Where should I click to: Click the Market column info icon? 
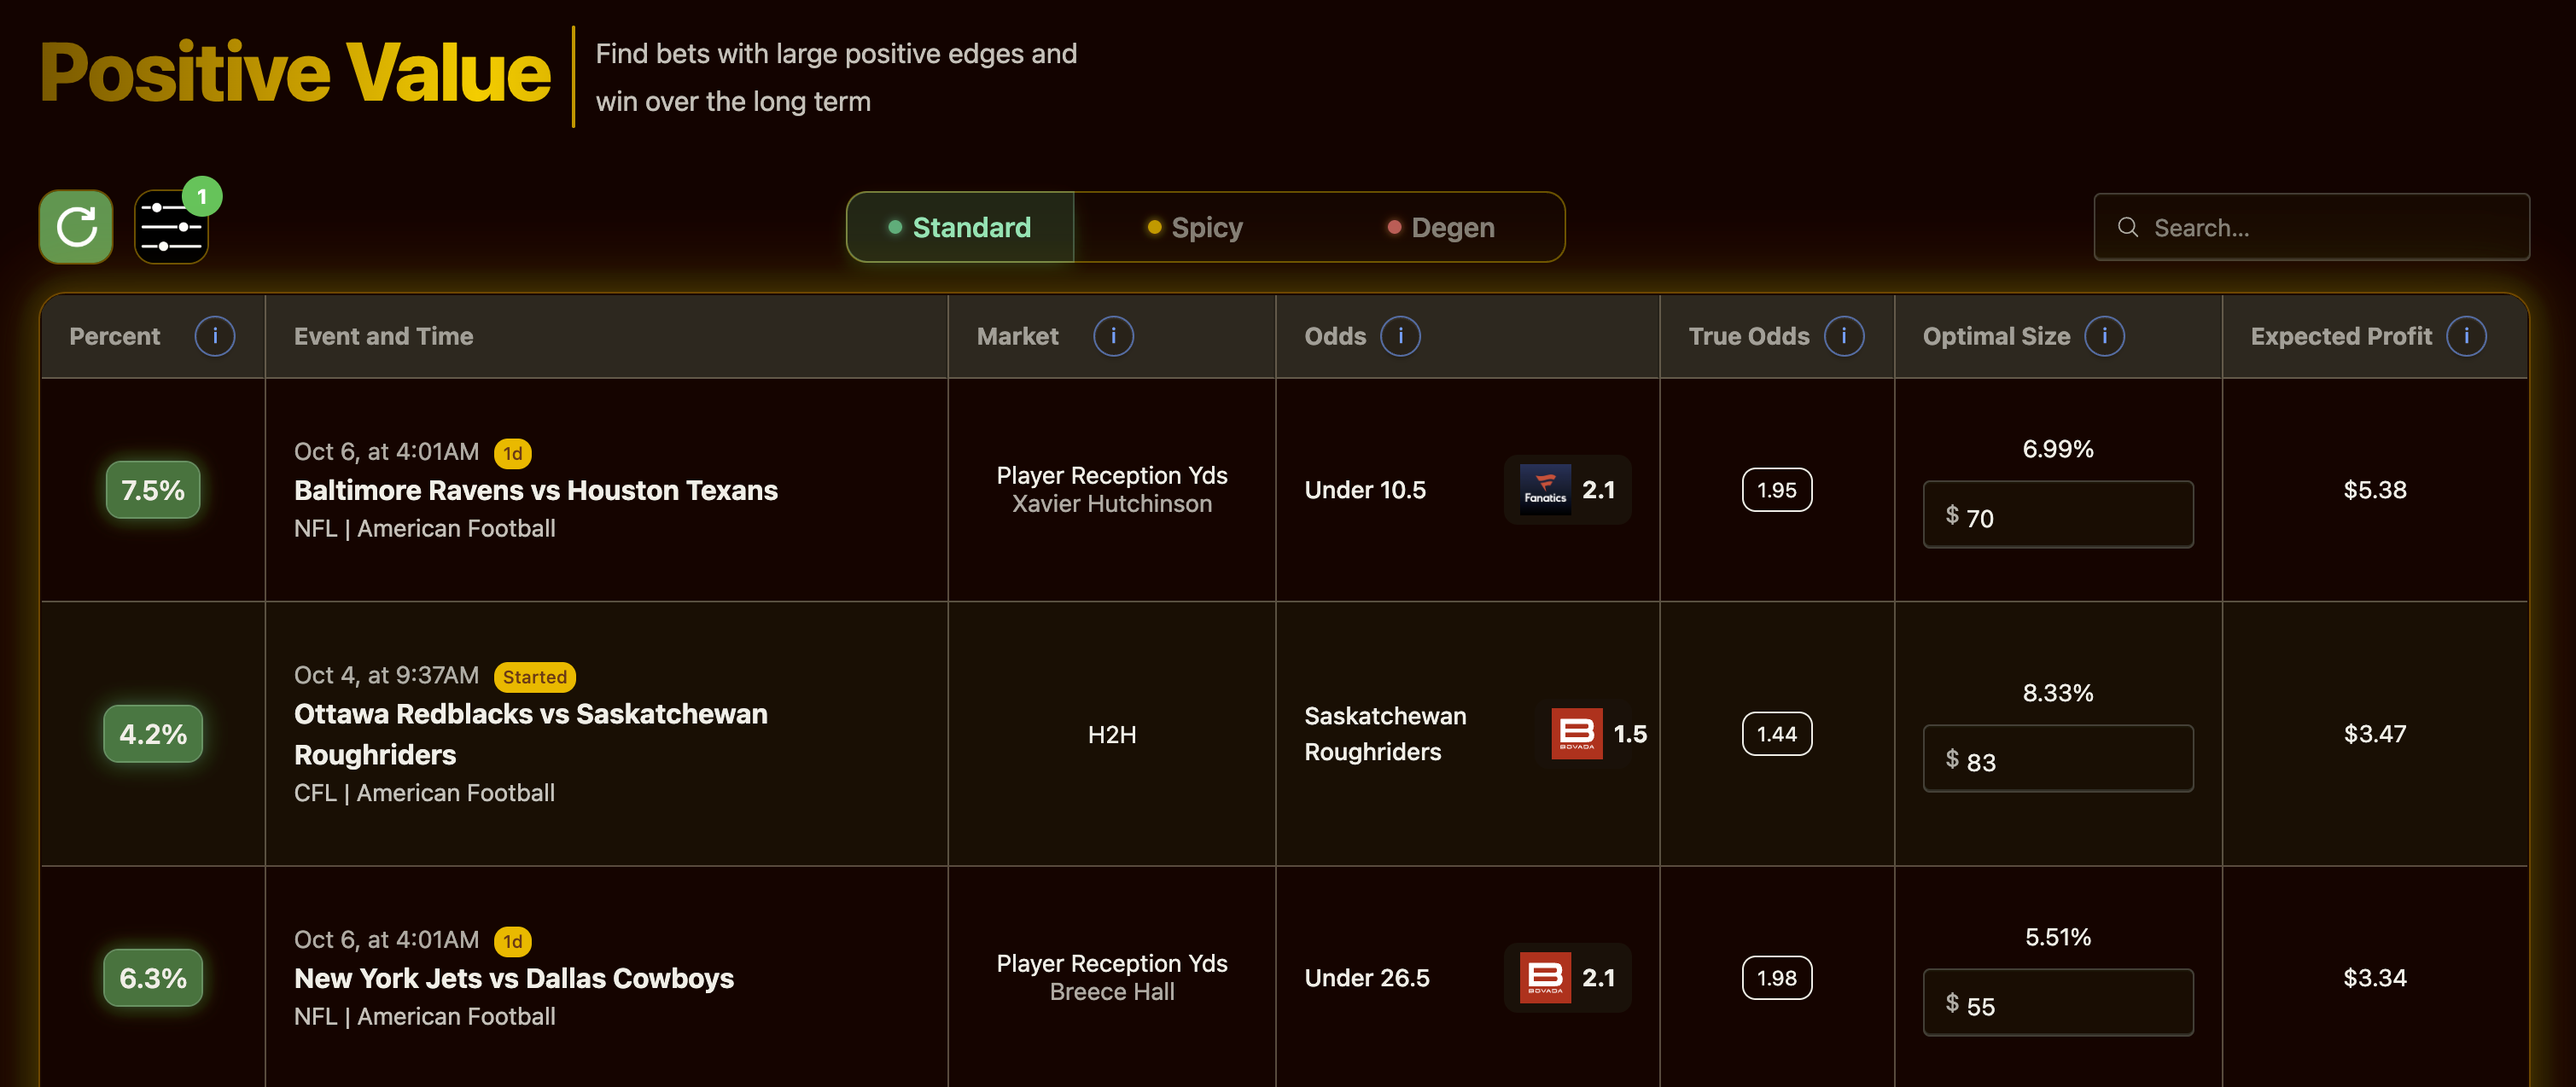click(x=1113, y=336)
